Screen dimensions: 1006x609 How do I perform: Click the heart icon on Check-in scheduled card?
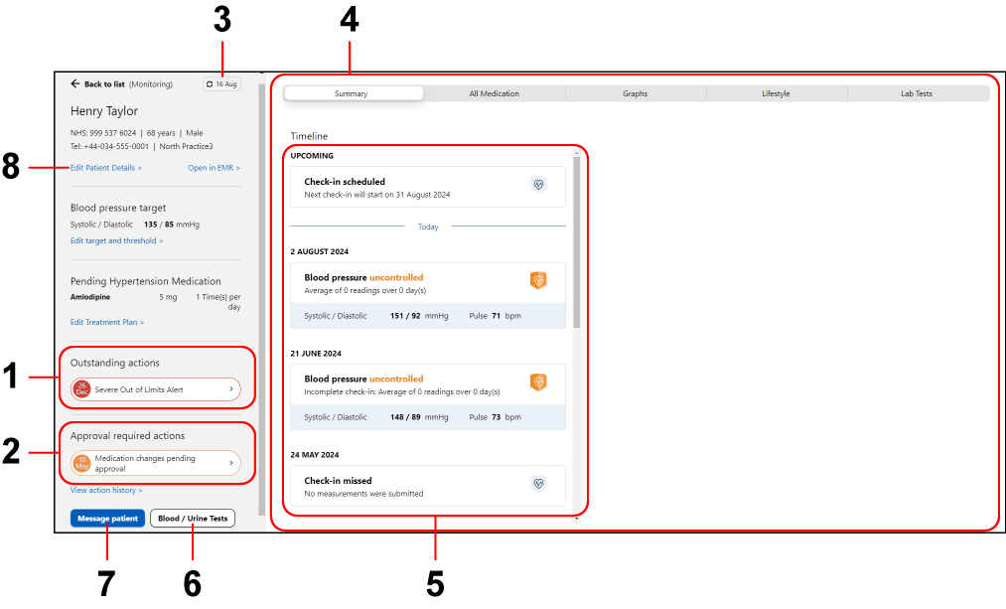(538, 185)
